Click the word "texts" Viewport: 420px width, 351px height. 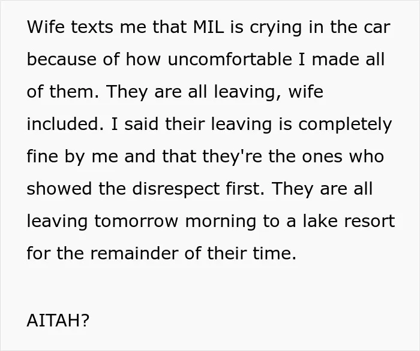tap(92, 27)
